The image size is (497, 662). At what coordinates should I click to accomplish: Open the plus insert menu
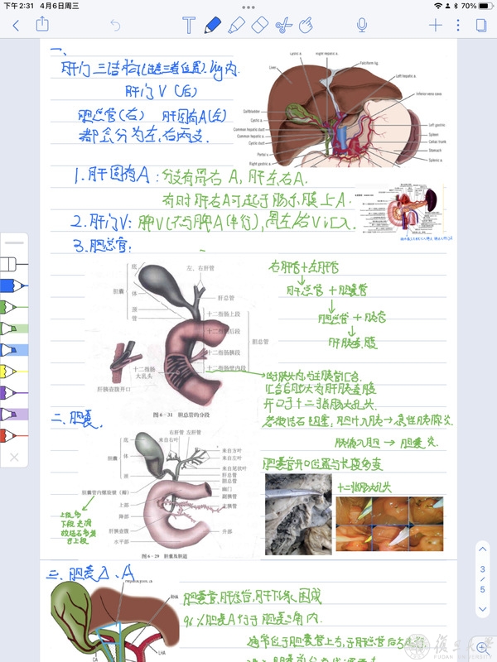(x=435, y=25)
